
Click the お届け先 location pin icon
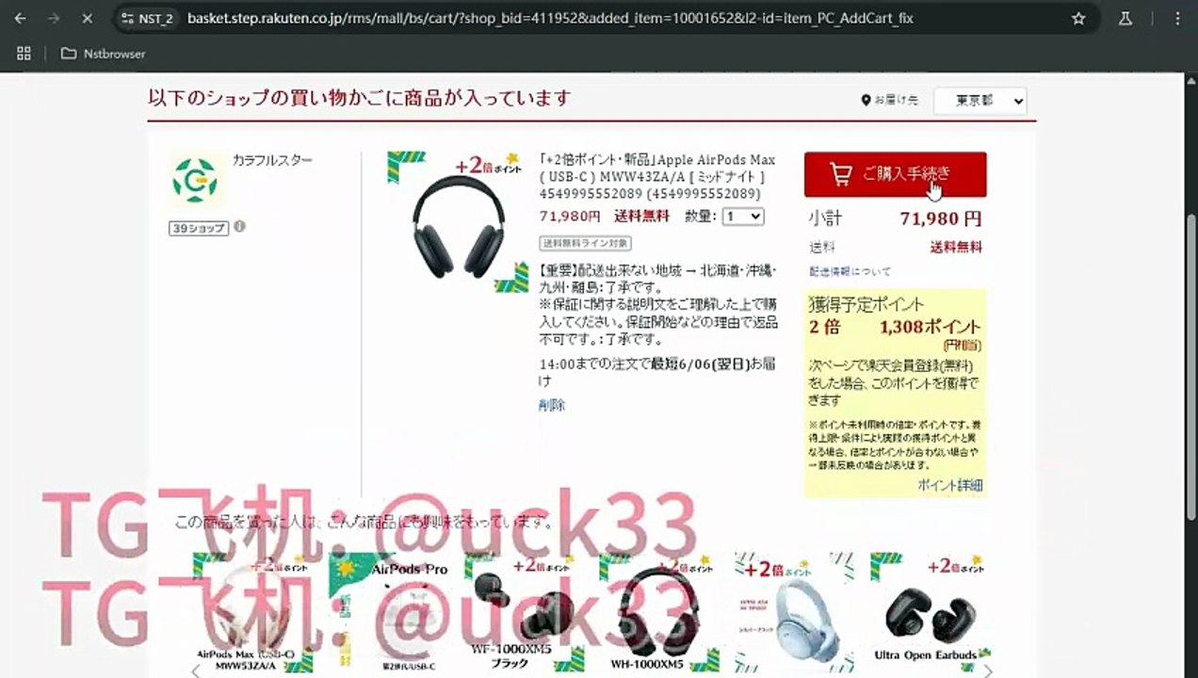click(x=866, y=100)
